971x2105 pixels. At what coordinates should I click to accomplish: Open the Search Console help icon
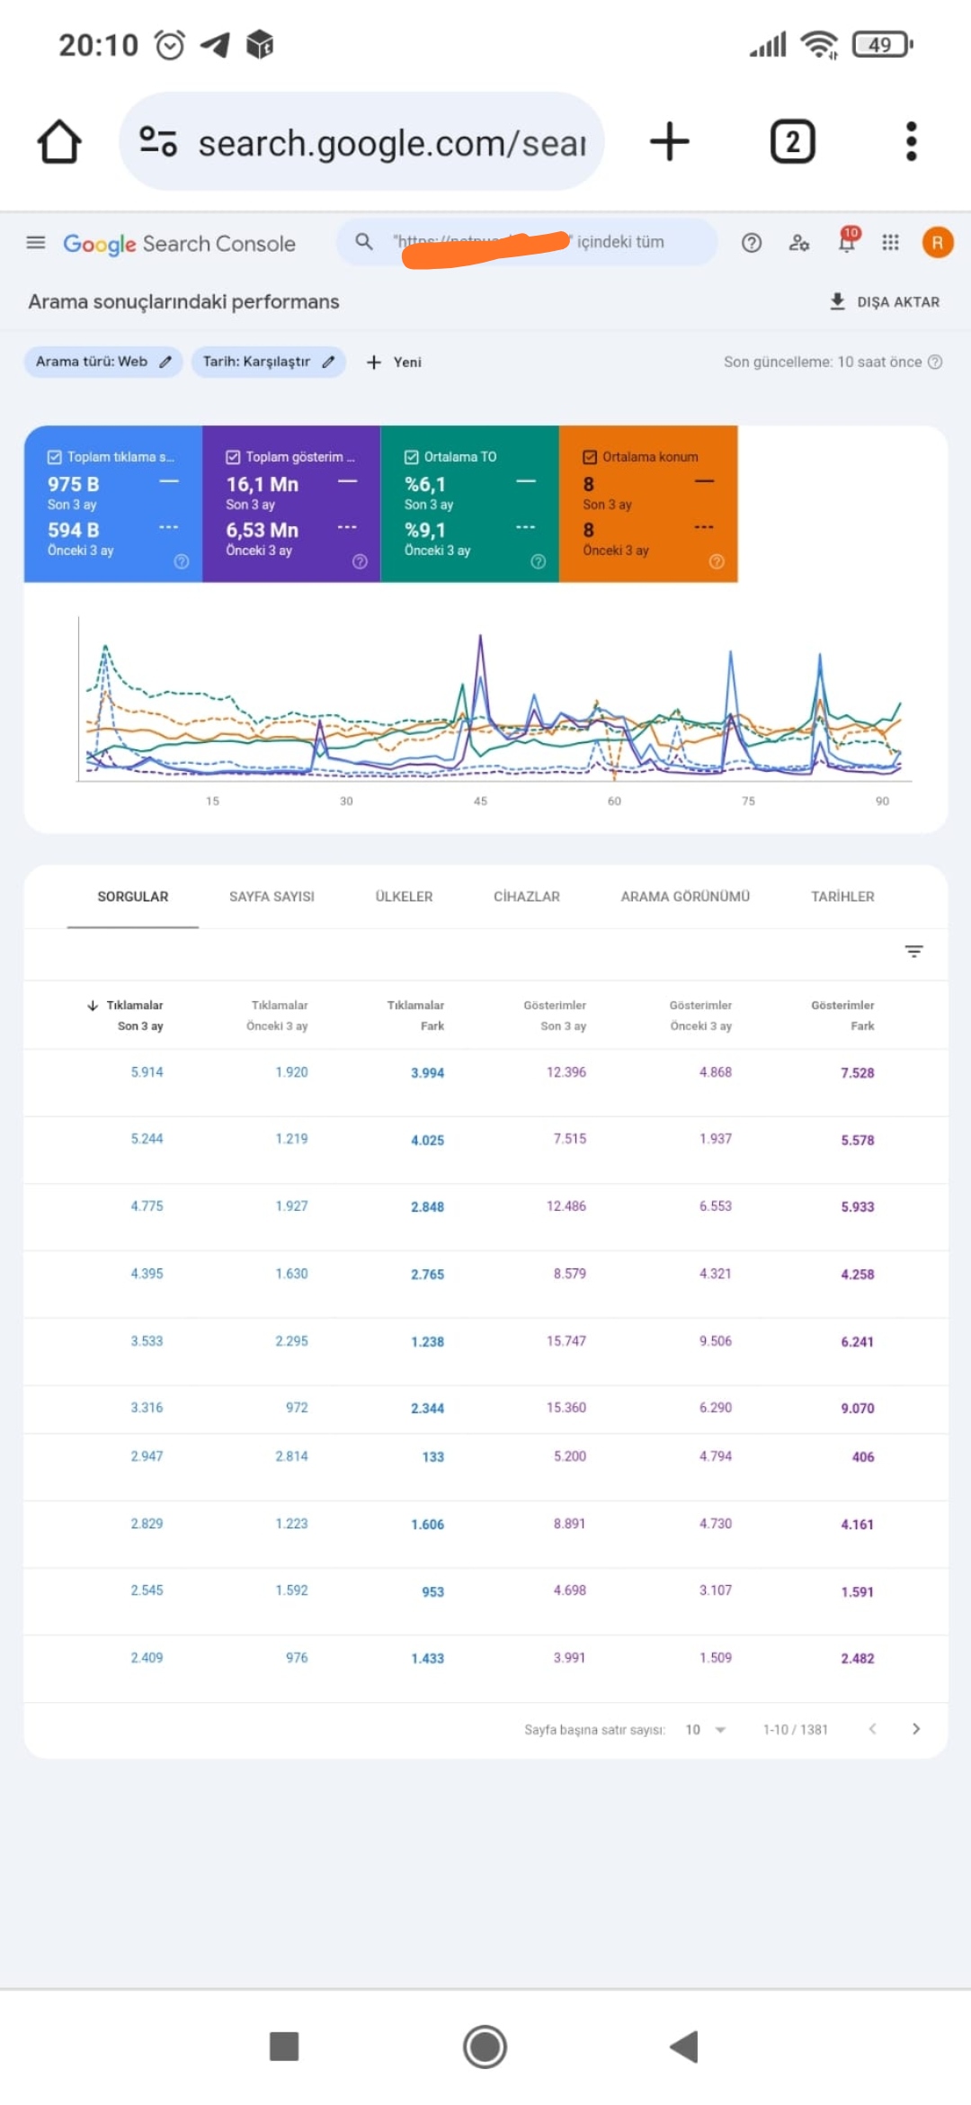(752, 242)
